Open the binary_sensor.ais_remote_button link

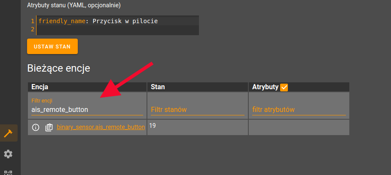click(x=101, y=127)
